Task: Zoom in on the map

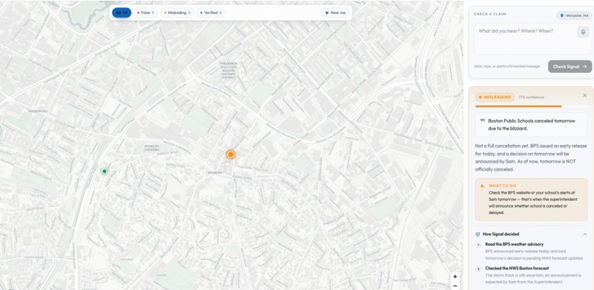Action: coord(455,276)
